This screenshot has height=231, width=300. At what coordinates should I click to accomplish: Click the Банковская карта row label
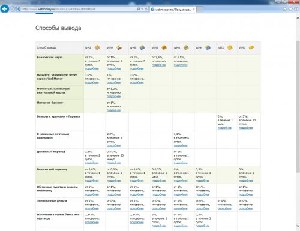coord(50,58)
